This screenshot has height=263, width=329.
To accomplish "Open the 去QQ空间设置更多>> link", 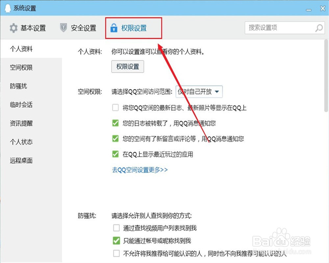I will (140, 170).
